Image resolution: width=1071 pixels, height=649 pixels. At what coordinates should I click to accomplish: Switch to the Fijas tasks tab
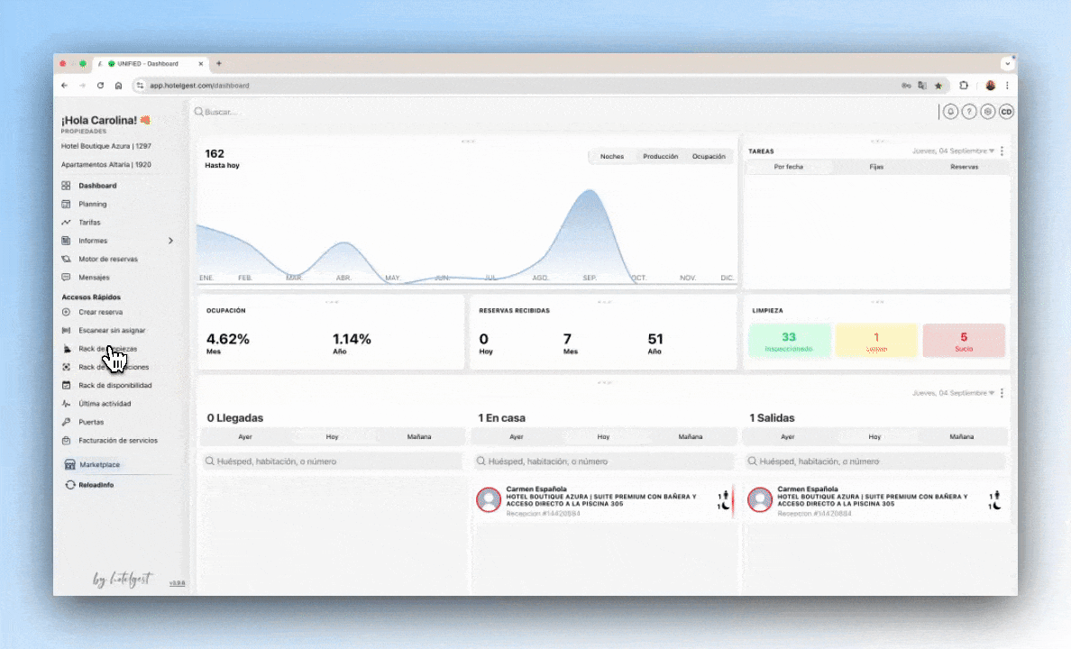tap(876, 167)
